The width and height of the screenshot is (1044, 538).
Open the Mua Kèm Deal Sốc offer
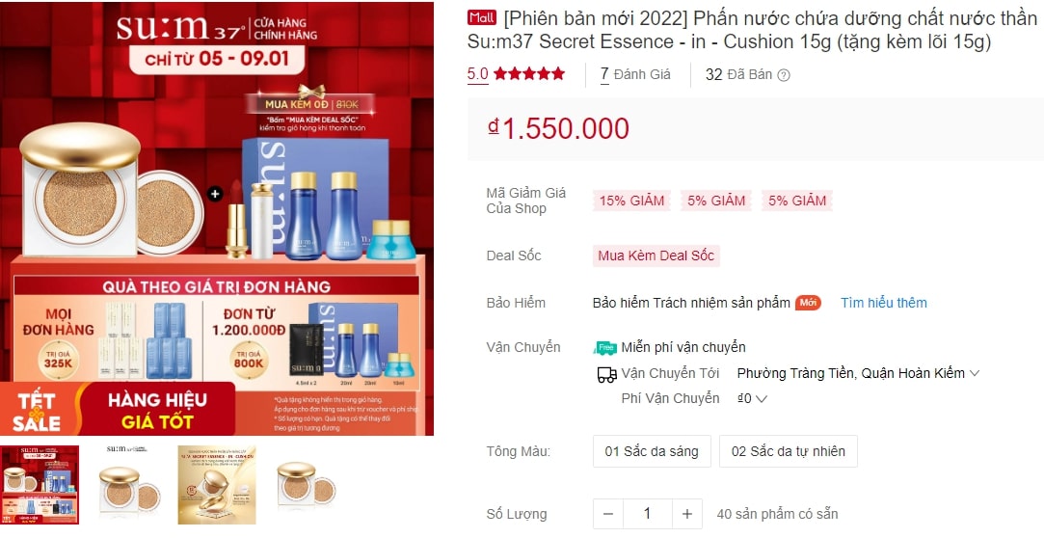(656, 256)
